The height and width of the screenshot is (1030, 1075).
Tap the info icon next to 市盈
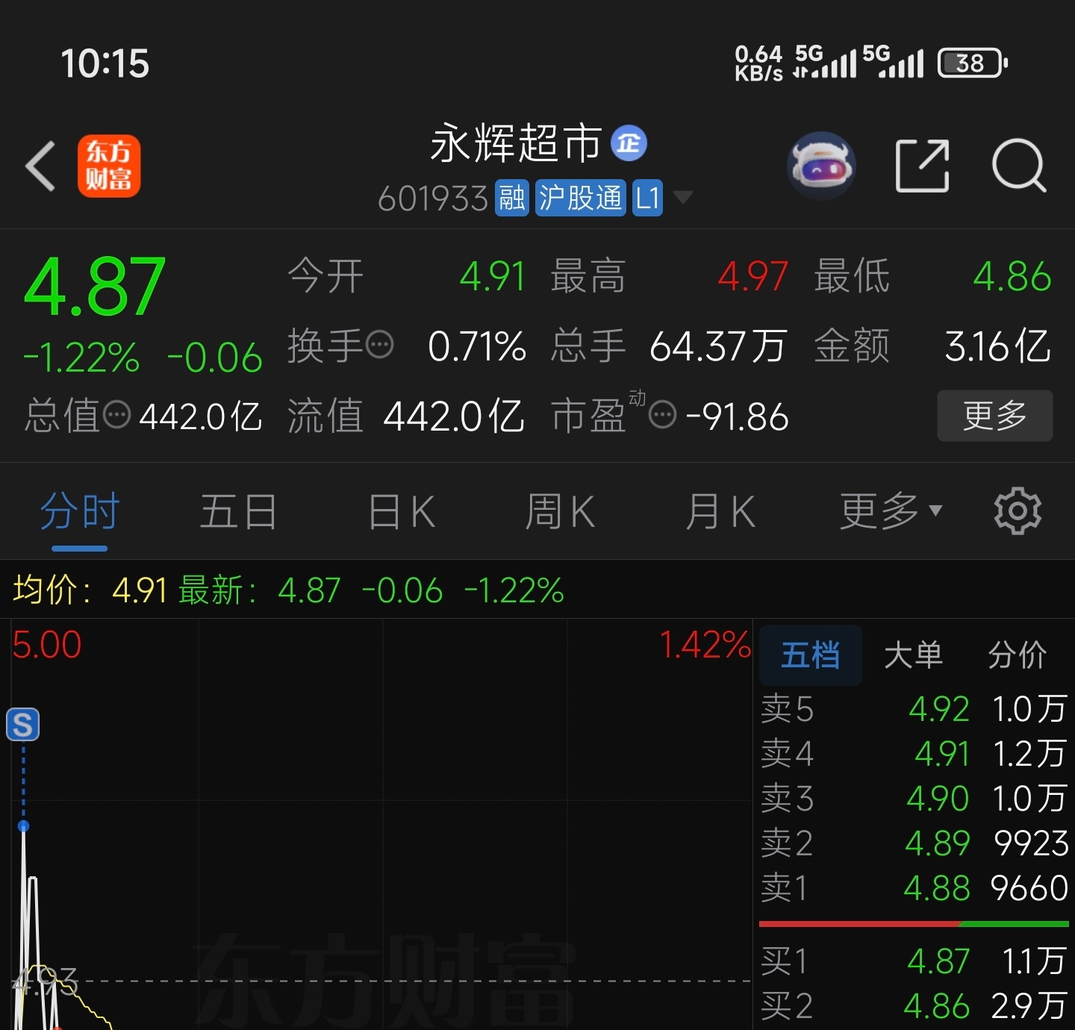point(663,414)
